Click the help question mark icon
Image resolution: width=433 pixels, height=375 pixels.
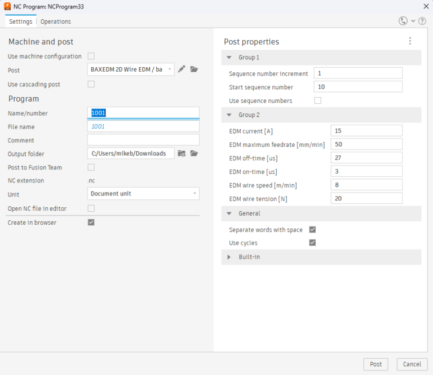point(422,21)
